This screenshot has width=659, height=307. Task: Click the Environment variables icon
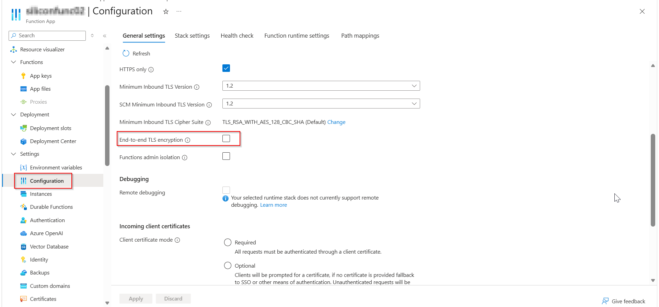(x=23, y=168)
